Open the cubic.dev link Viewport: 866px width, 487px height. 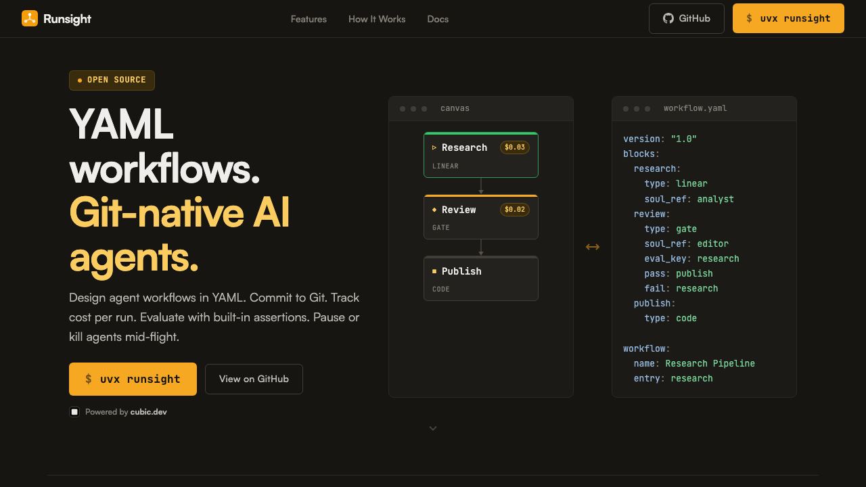click(149, 412)
